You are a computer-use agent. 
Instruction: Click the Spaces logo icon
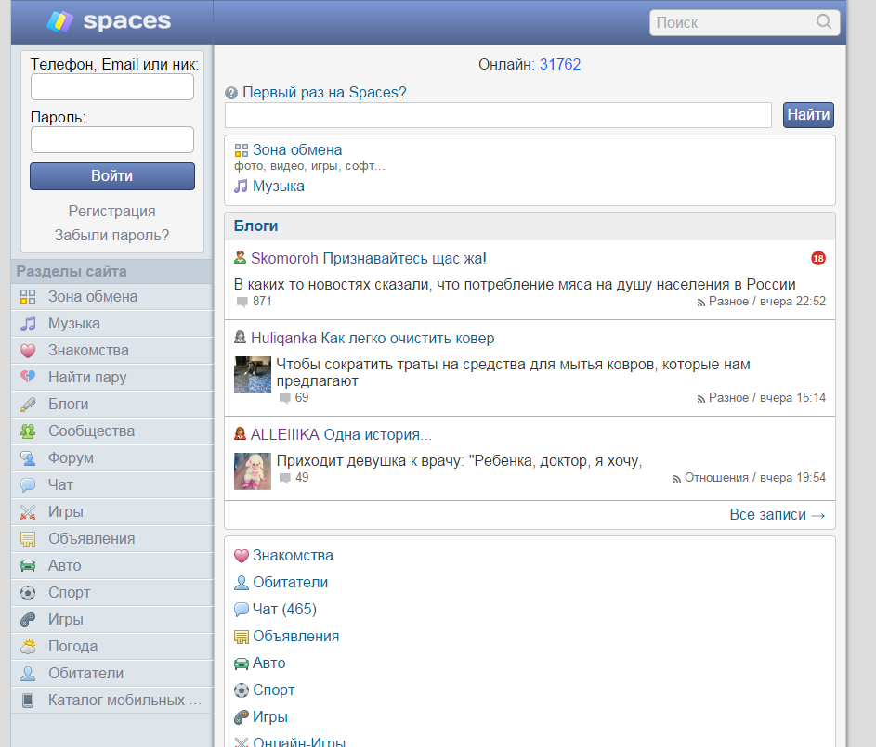[x=59, y=21]
